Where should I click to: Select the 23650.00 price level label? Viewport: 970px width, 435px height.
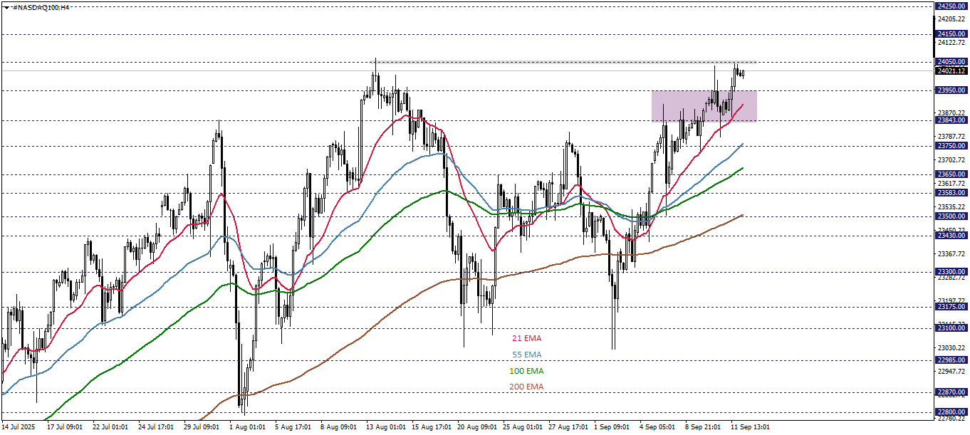pyautogui.click(x=951, y=174)
